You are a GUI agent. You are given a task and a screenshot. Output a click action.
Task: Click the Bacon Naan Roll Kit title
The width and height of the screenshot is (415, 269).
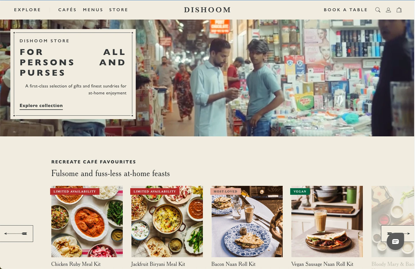point(233,264)
